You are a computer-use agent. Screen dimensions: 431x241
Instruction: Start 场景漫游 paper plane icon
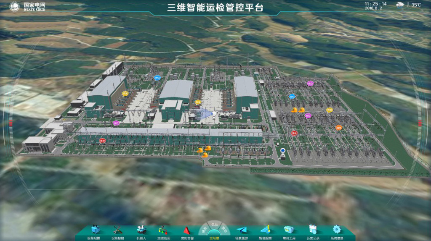coord(242,230)
